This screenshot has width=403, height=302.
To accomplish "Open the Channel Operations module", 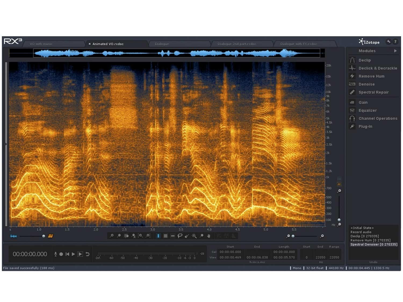I will [x=377, y=118].
